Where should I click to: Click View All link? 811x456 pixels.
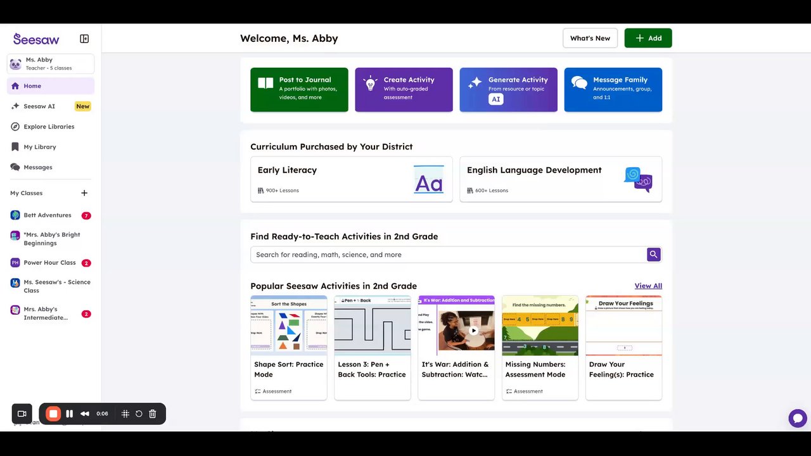tap(648, 286)
